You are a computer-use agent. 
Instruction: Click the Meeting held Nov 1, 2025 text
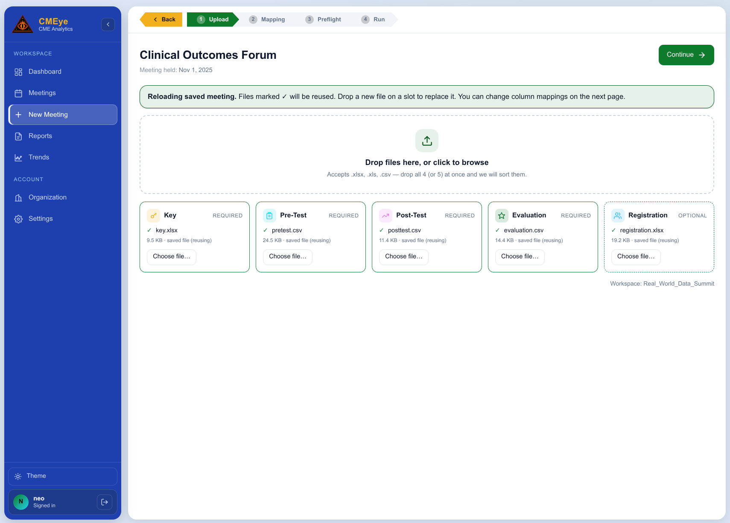176,70
